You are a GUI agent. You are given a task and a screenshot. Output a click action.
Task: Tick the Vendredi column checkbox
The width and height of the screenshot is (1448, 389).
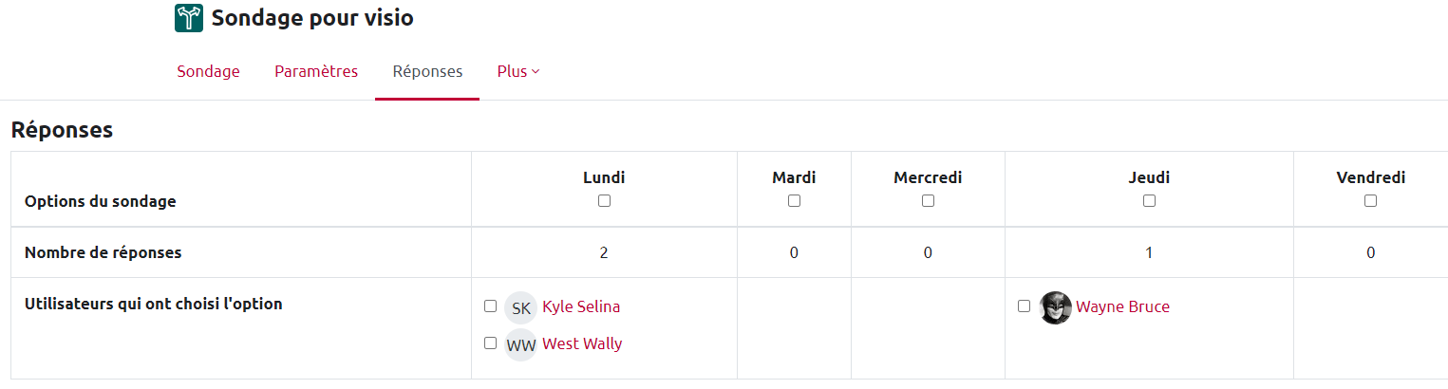[x=1370, y=201]
